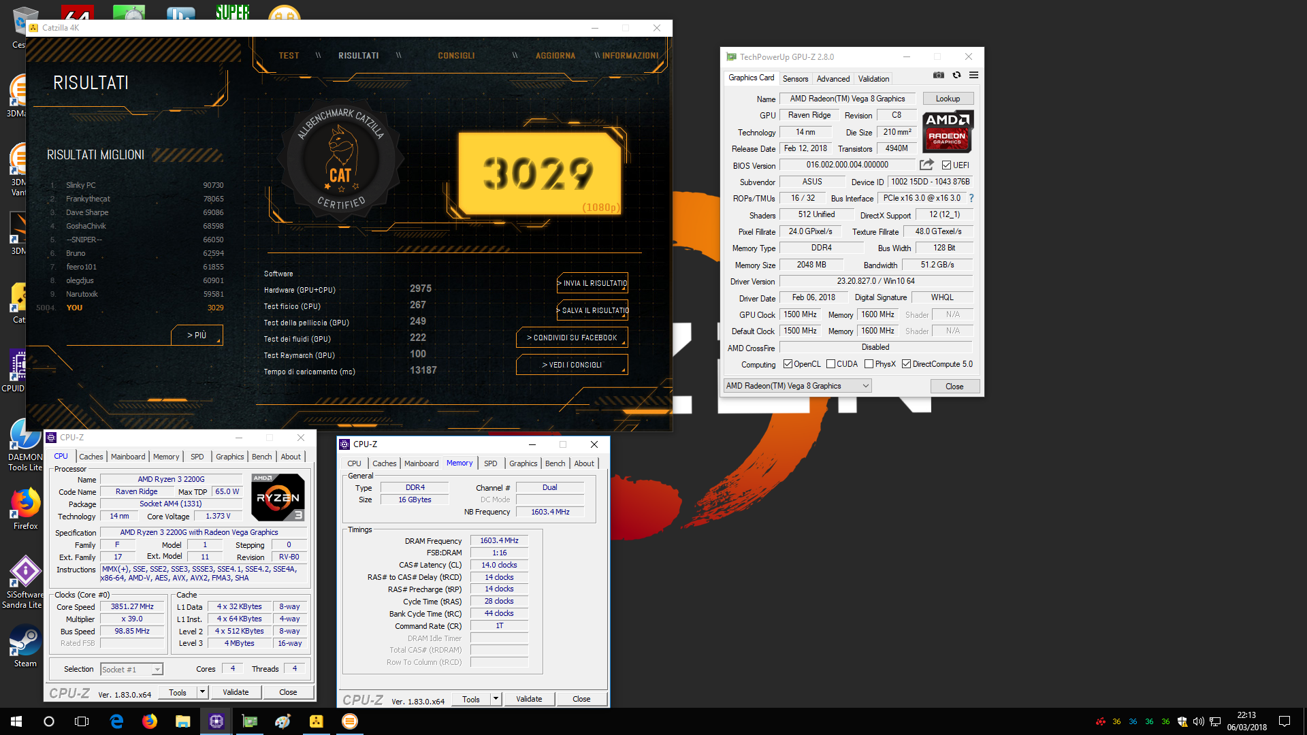Open GPU-Z hamburger menu
The image size is (1307, 735).
pyautogui.click(x=974, y=75)
